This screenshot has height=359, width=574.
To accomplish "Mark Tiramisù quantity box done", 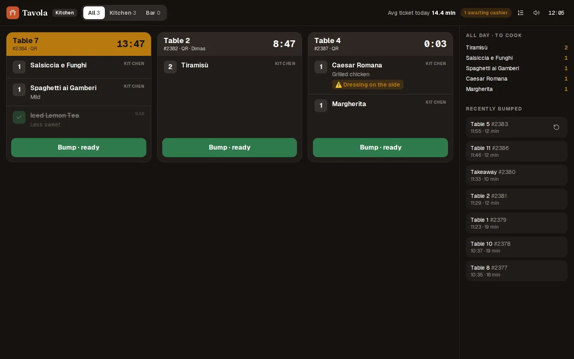I will [x=170, y=67].
